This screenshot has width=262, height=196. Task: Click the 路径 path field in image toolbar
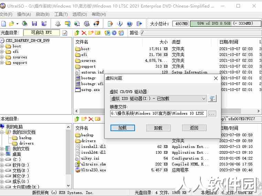[201, 33]
